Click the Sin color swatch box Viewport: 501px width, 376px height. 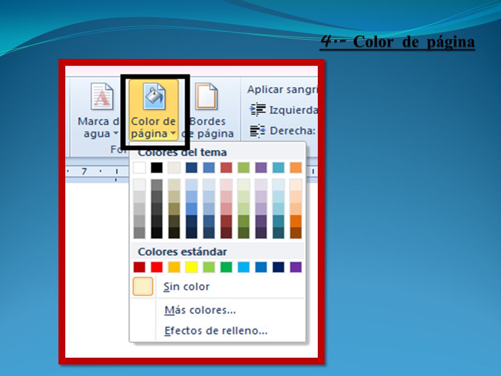tap(143, 287)
